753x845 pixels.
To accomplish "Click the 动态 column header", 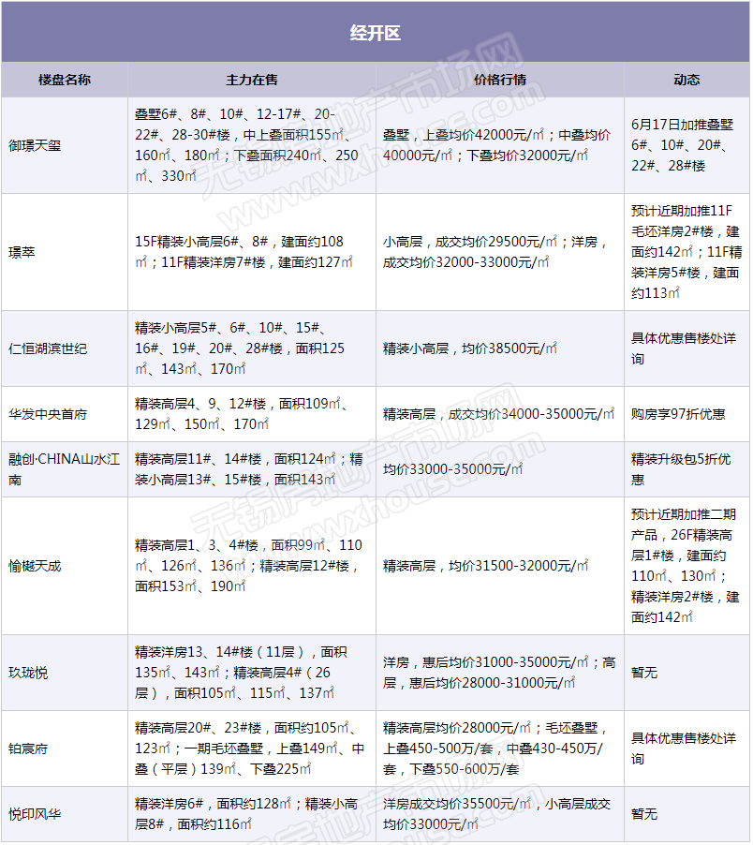I will point(687,80).
